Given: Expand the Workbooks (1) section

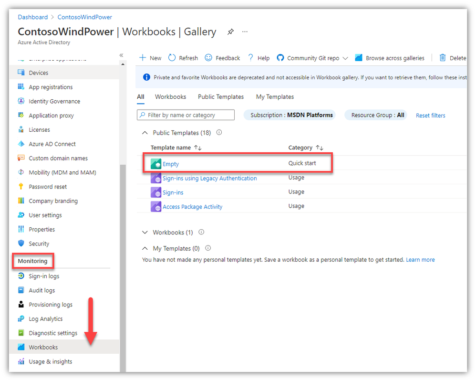Looking at the screenshot, I should click(145, 233).
